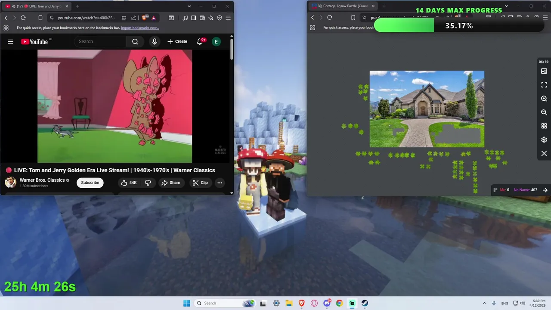This screenshot has height=310, width=551.
Task: Click the assembled cottage puzzle image
Action: [427, 109]
